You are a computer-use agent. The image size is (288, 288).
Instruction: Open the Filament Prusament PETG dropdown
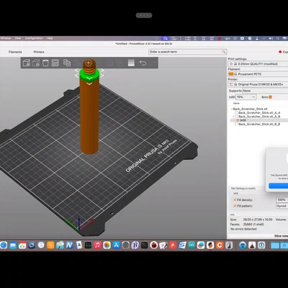tap(258, 74)
